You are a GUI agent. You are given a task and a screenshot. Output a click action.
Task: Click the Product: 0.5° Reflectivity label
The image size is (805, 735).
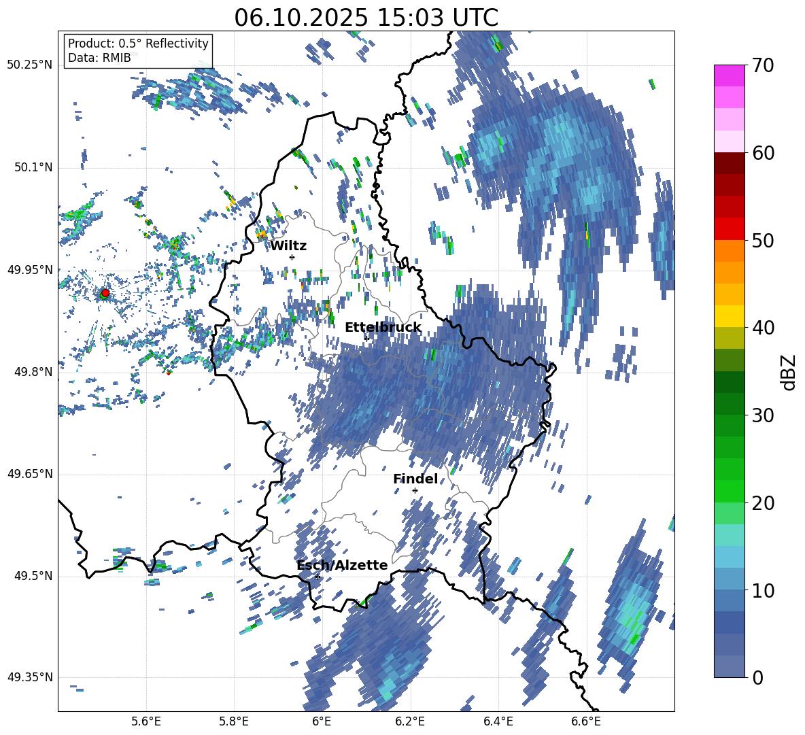[138, 44]
